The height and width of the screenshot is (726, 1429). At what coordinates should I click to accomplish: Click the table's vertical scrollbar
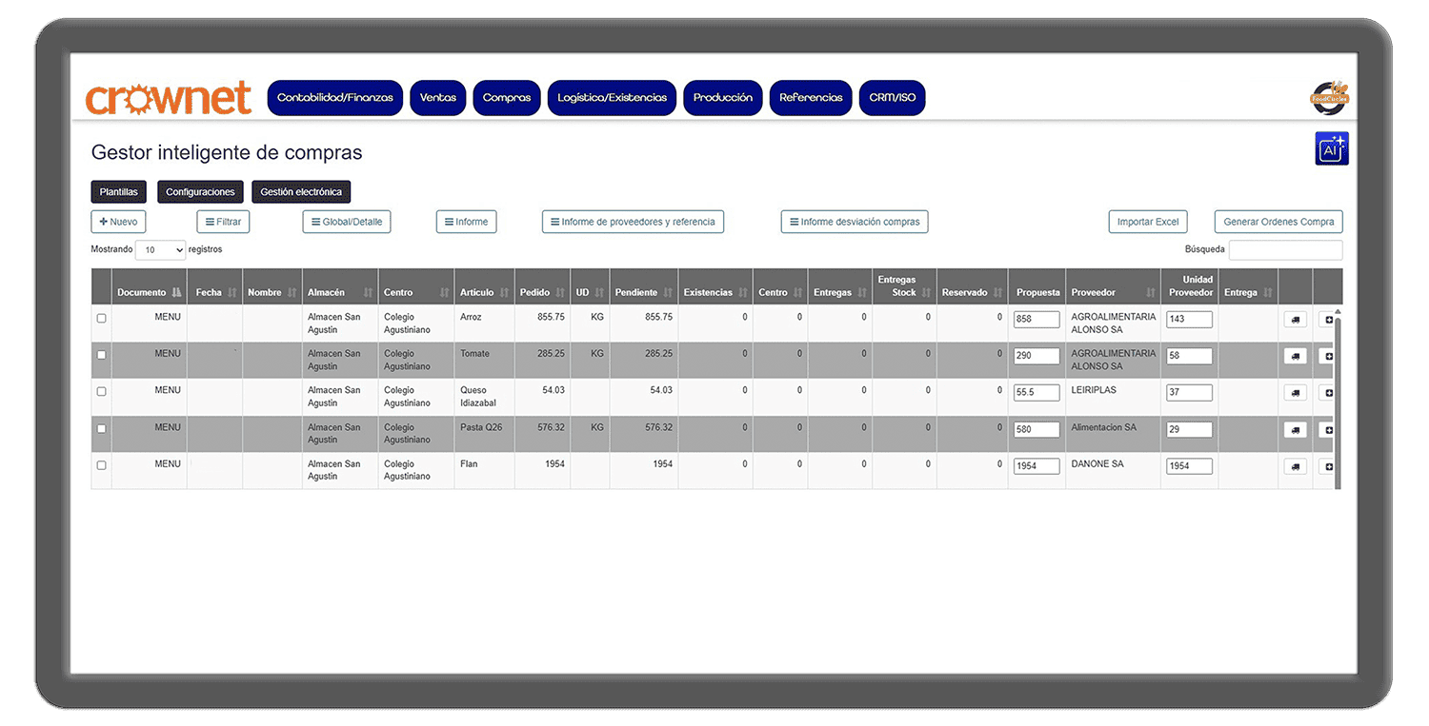pyautogui.click(x=1337, y=400)
